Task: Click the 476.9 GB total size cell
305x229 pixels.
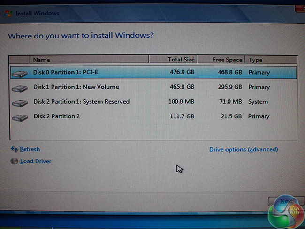Action: [182, 72]
